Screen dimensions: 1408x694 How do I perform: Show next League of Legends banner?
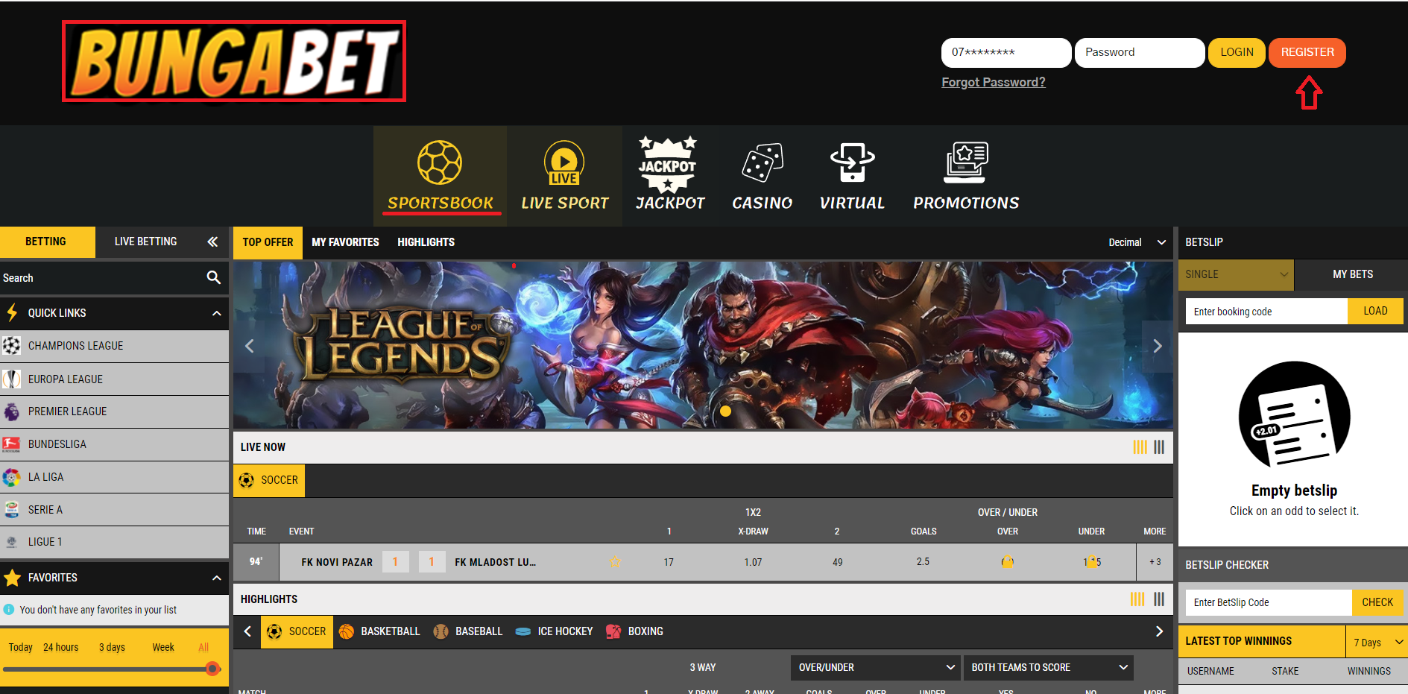1157,346
